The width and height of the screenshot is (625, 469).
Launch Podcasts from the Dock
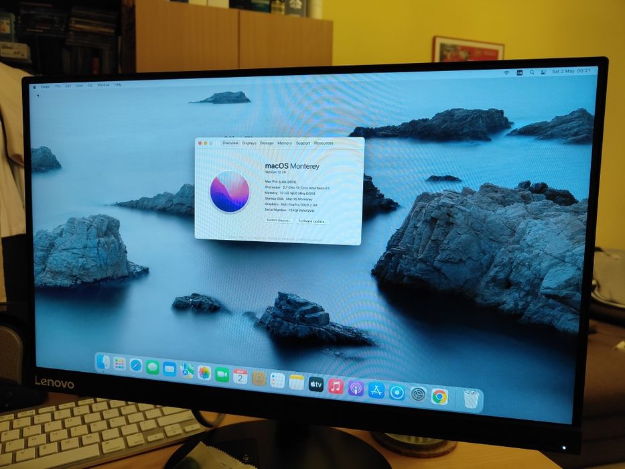(x=356, y=389)
